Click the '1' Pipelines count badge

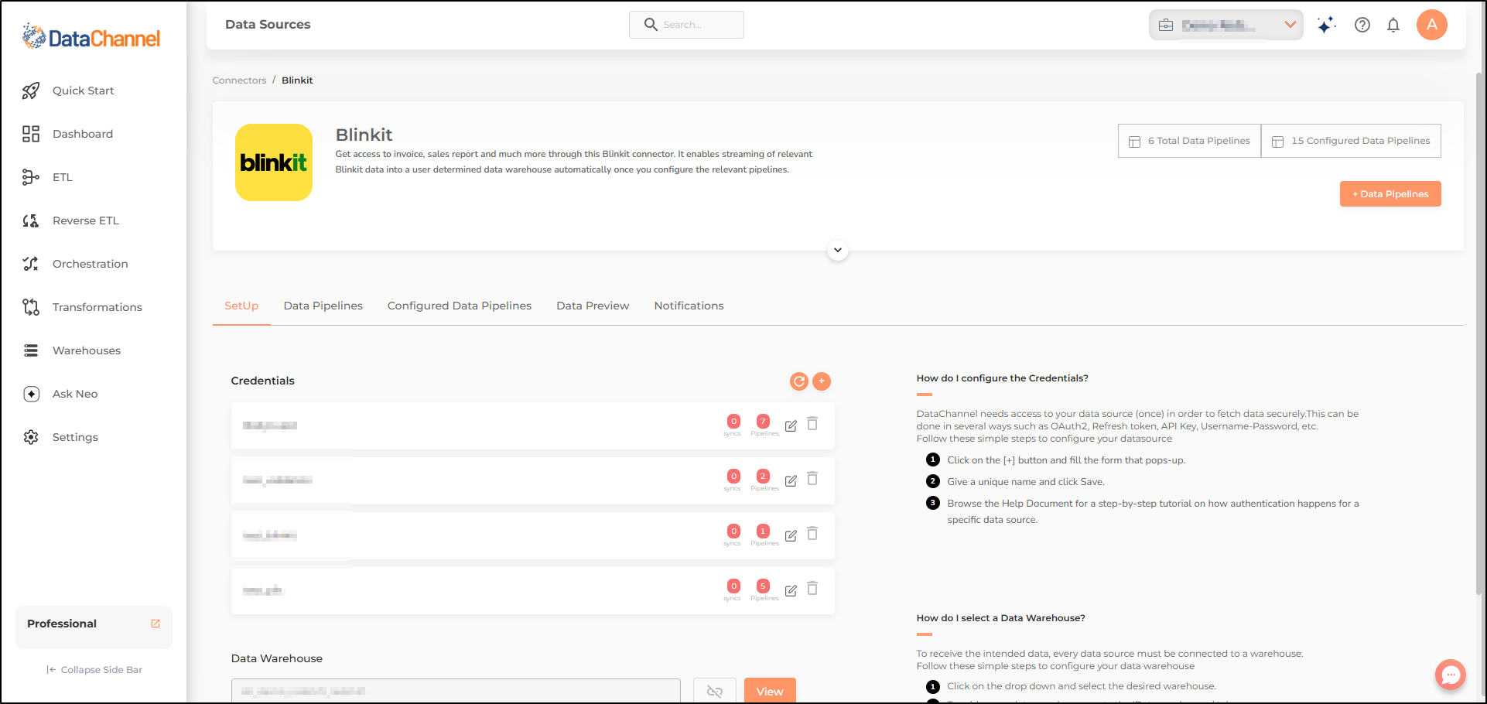pos(763,531)
